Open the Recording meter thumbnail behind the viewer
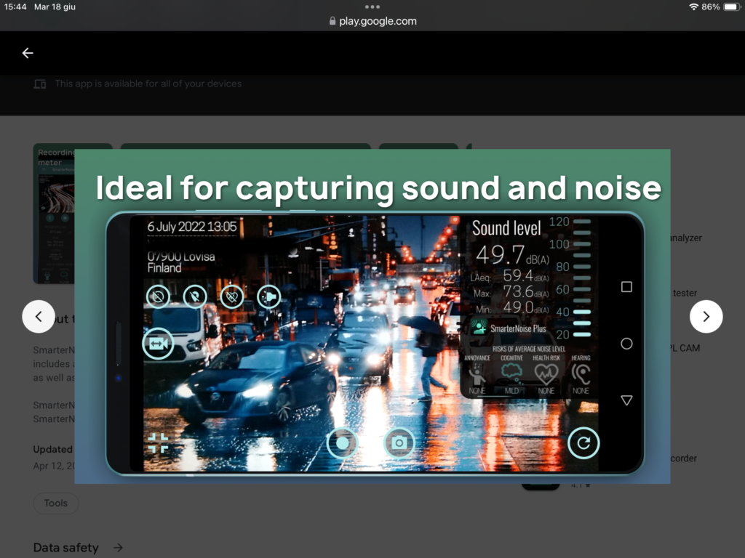Screen dimensions: 745x558 tap(54, 214)
